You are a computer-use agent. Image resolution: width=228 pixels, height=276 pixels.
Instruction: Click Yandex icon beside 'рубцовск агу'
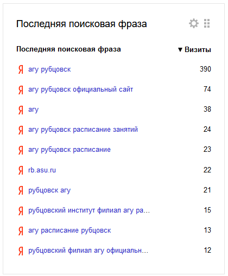tap(21, 190)
